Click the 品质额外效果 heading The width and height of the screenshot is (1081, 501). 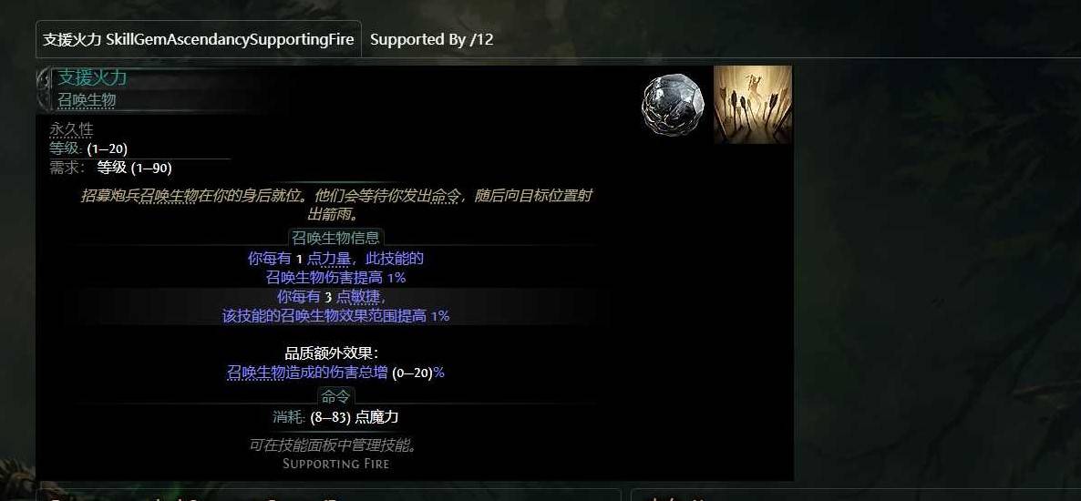[x=332, y=353]
